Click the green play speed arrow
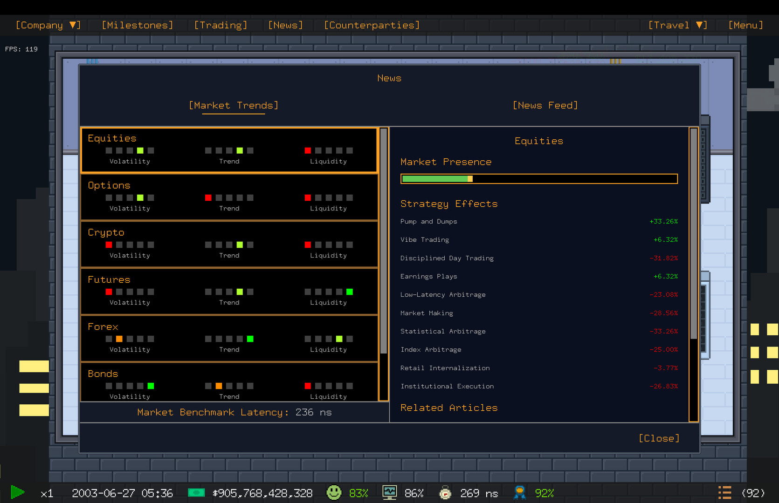779x503 pixels. (18, 492)
